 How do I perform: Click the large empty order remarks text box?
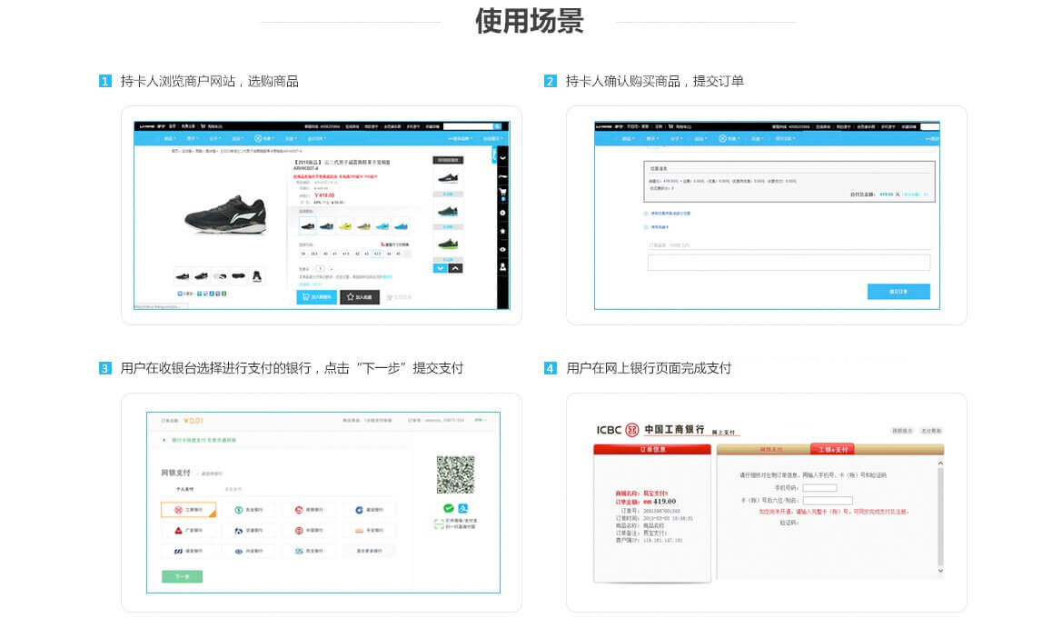tap(789, 262)
